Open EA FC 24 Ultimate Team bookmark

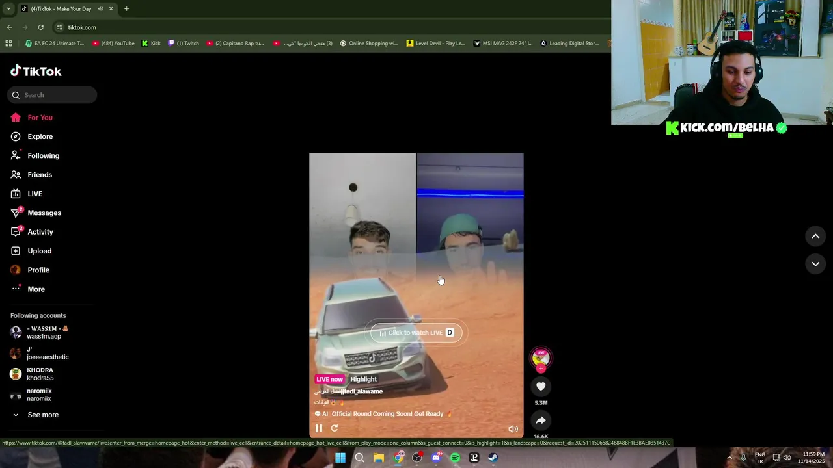point(55,44)
